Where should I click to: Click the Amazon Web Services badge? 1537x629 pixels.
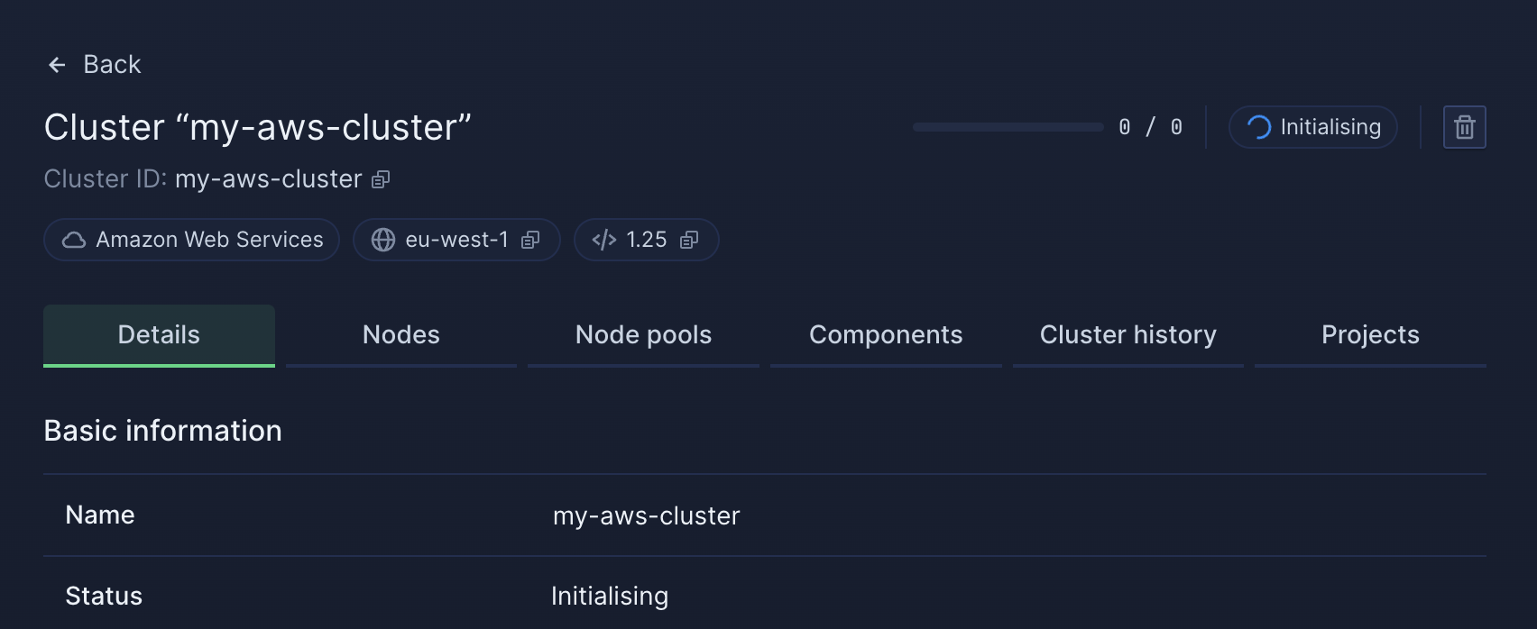[x=191, y=240]
